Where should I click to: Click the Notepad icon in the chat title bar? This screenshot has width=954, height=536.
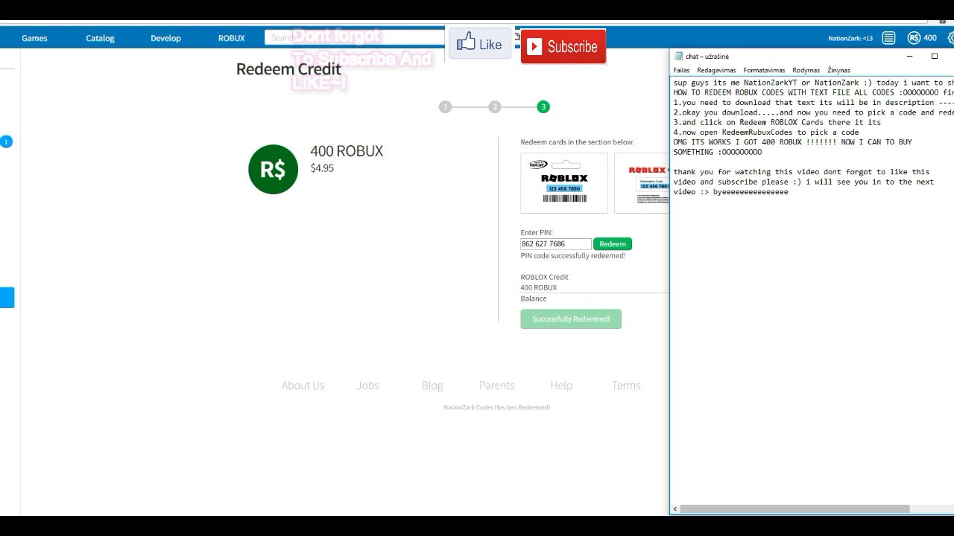(x=678, y=57)
